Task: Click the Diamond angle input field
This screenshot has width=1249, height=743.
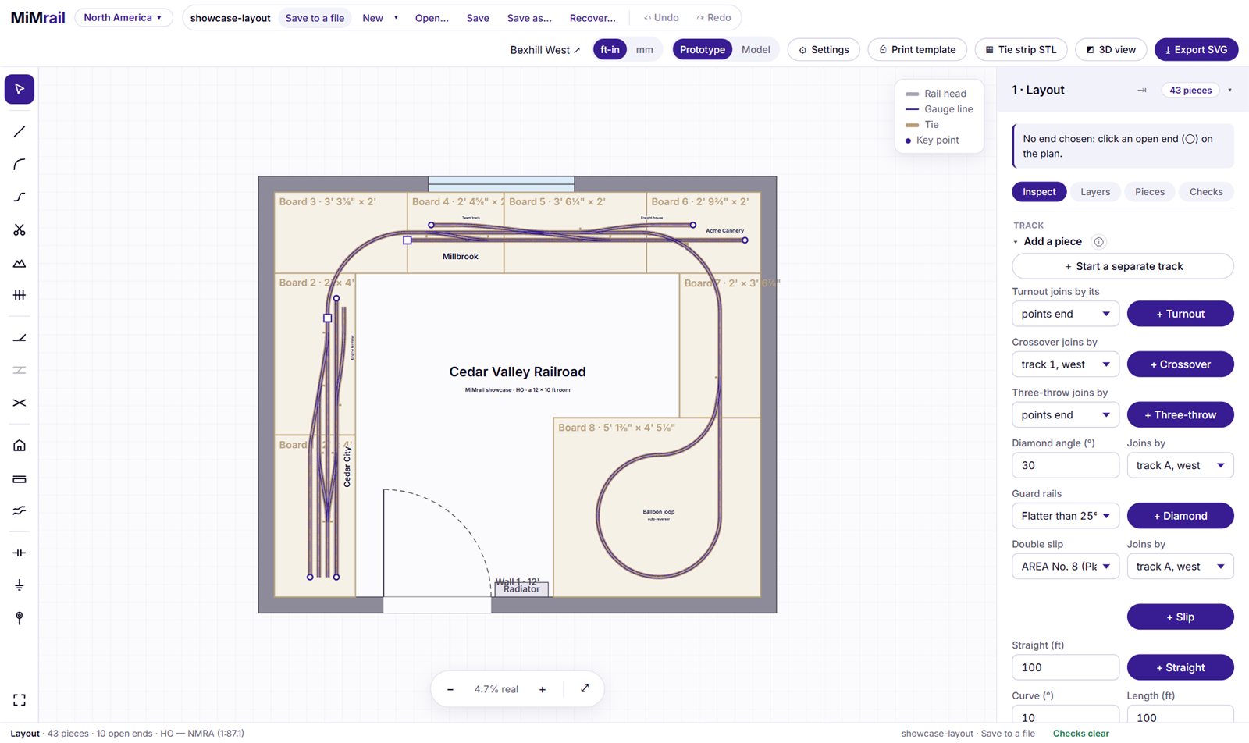Action: (1066, 465)
